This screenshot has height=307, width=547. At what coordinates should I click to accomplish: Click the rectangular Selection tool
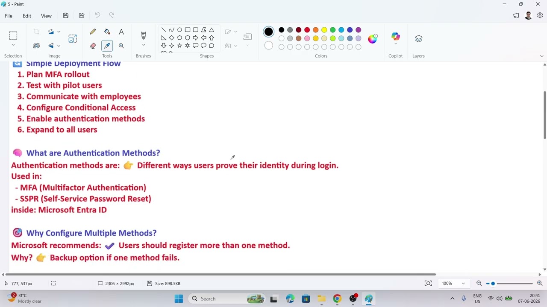point(13,35)
